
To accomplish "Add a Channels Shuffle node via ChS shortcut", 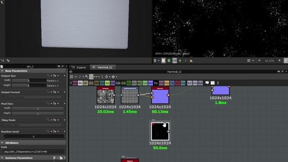I will [91, 83].
